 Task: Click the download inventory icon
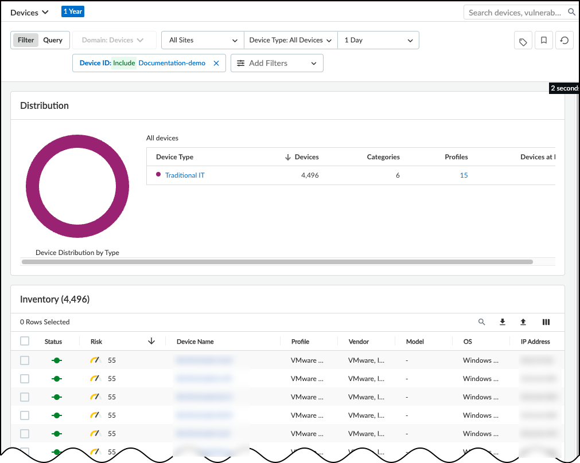503,322
